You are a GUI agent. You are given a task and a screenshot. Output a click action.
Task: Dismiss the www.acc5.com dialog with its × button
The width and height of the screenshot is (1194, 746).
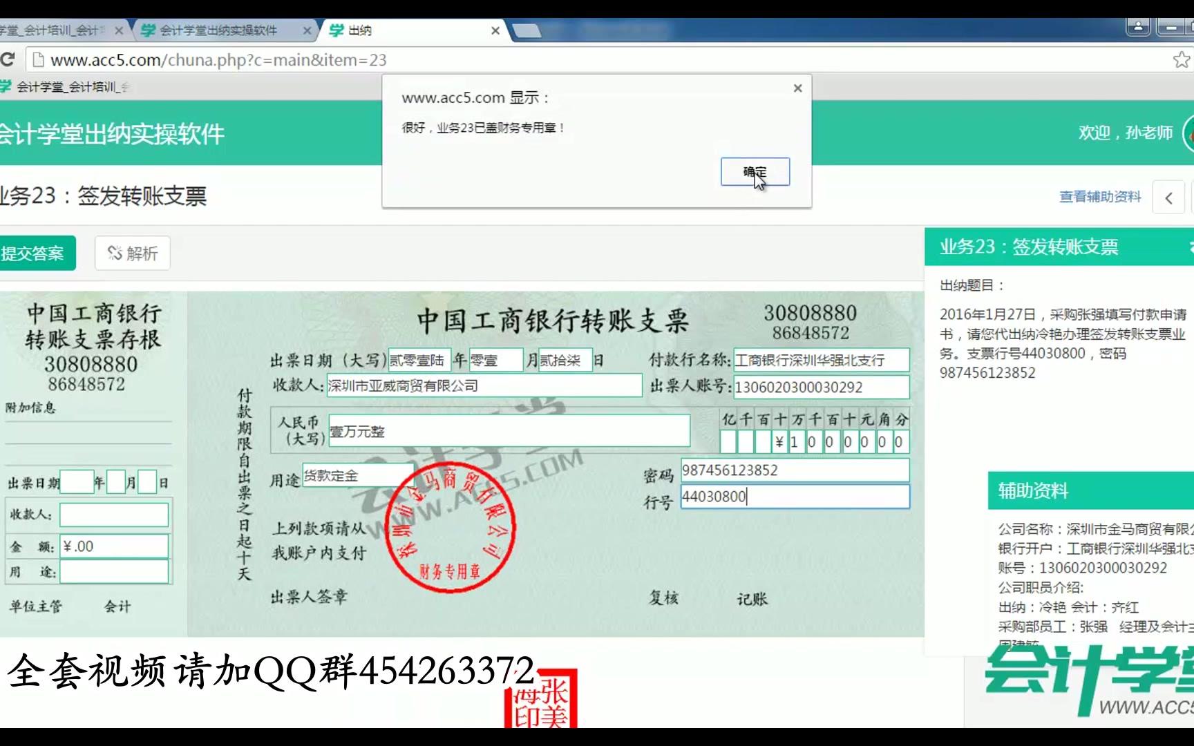pyautogui.click(x=797, y=88)
